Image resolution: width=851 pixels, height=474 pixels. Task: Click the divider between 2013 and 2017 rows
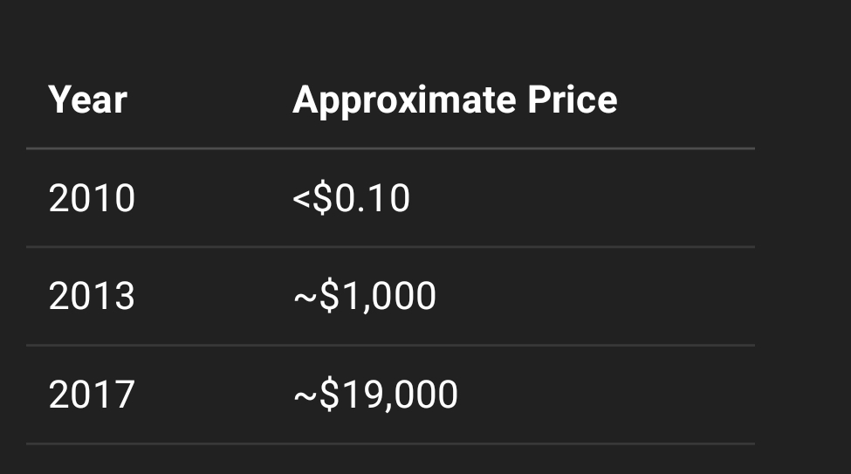pos(390,346)
